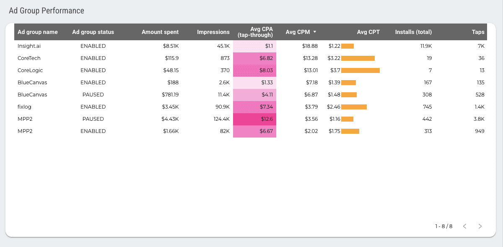Click the 124.4K impressions value
The height and width of the screenshot is (247, 503).
(x=221, y=119)
